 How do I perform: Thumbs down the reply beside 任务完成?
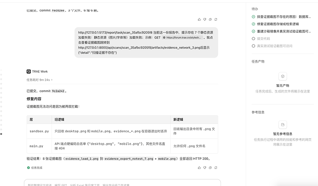coord(205,168)
